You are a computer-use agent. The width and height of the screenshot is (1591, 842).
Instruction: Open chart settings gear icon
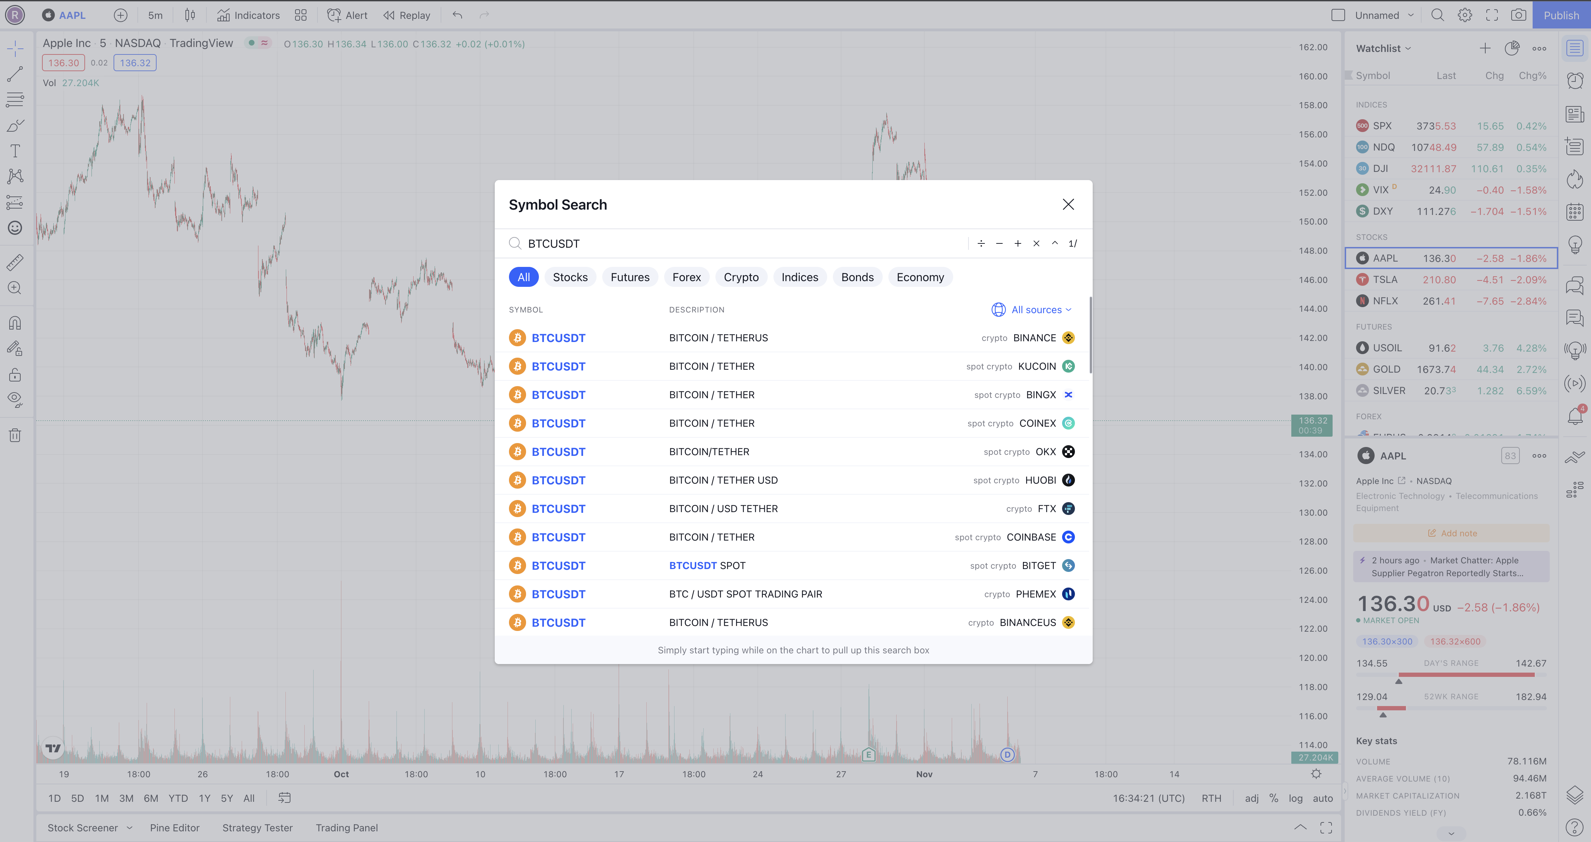tap(1465, 15)
